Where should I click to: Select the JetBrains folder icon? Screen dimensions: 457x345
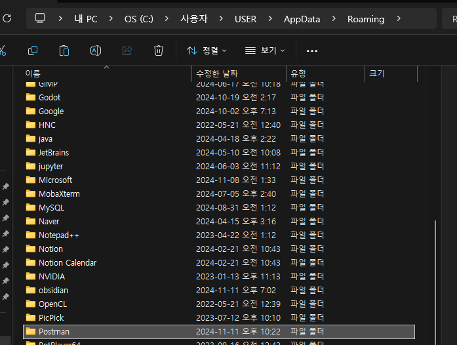point(31,152)
